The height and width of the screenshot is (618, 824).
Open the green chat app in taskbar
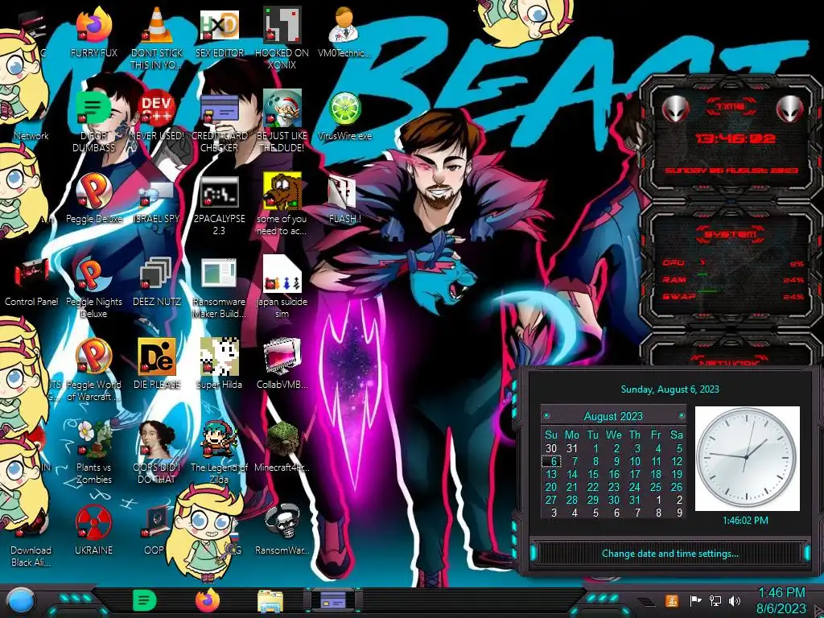click(x=145, y=600)
